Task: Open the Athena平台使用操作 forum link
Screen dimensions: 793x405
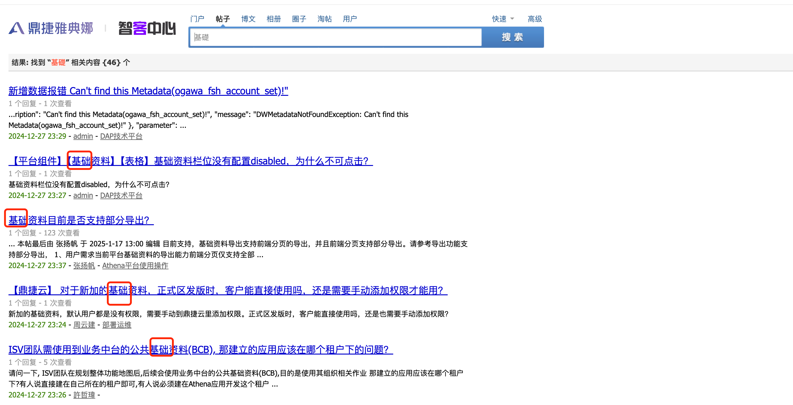Action: (x=135, y=266)
